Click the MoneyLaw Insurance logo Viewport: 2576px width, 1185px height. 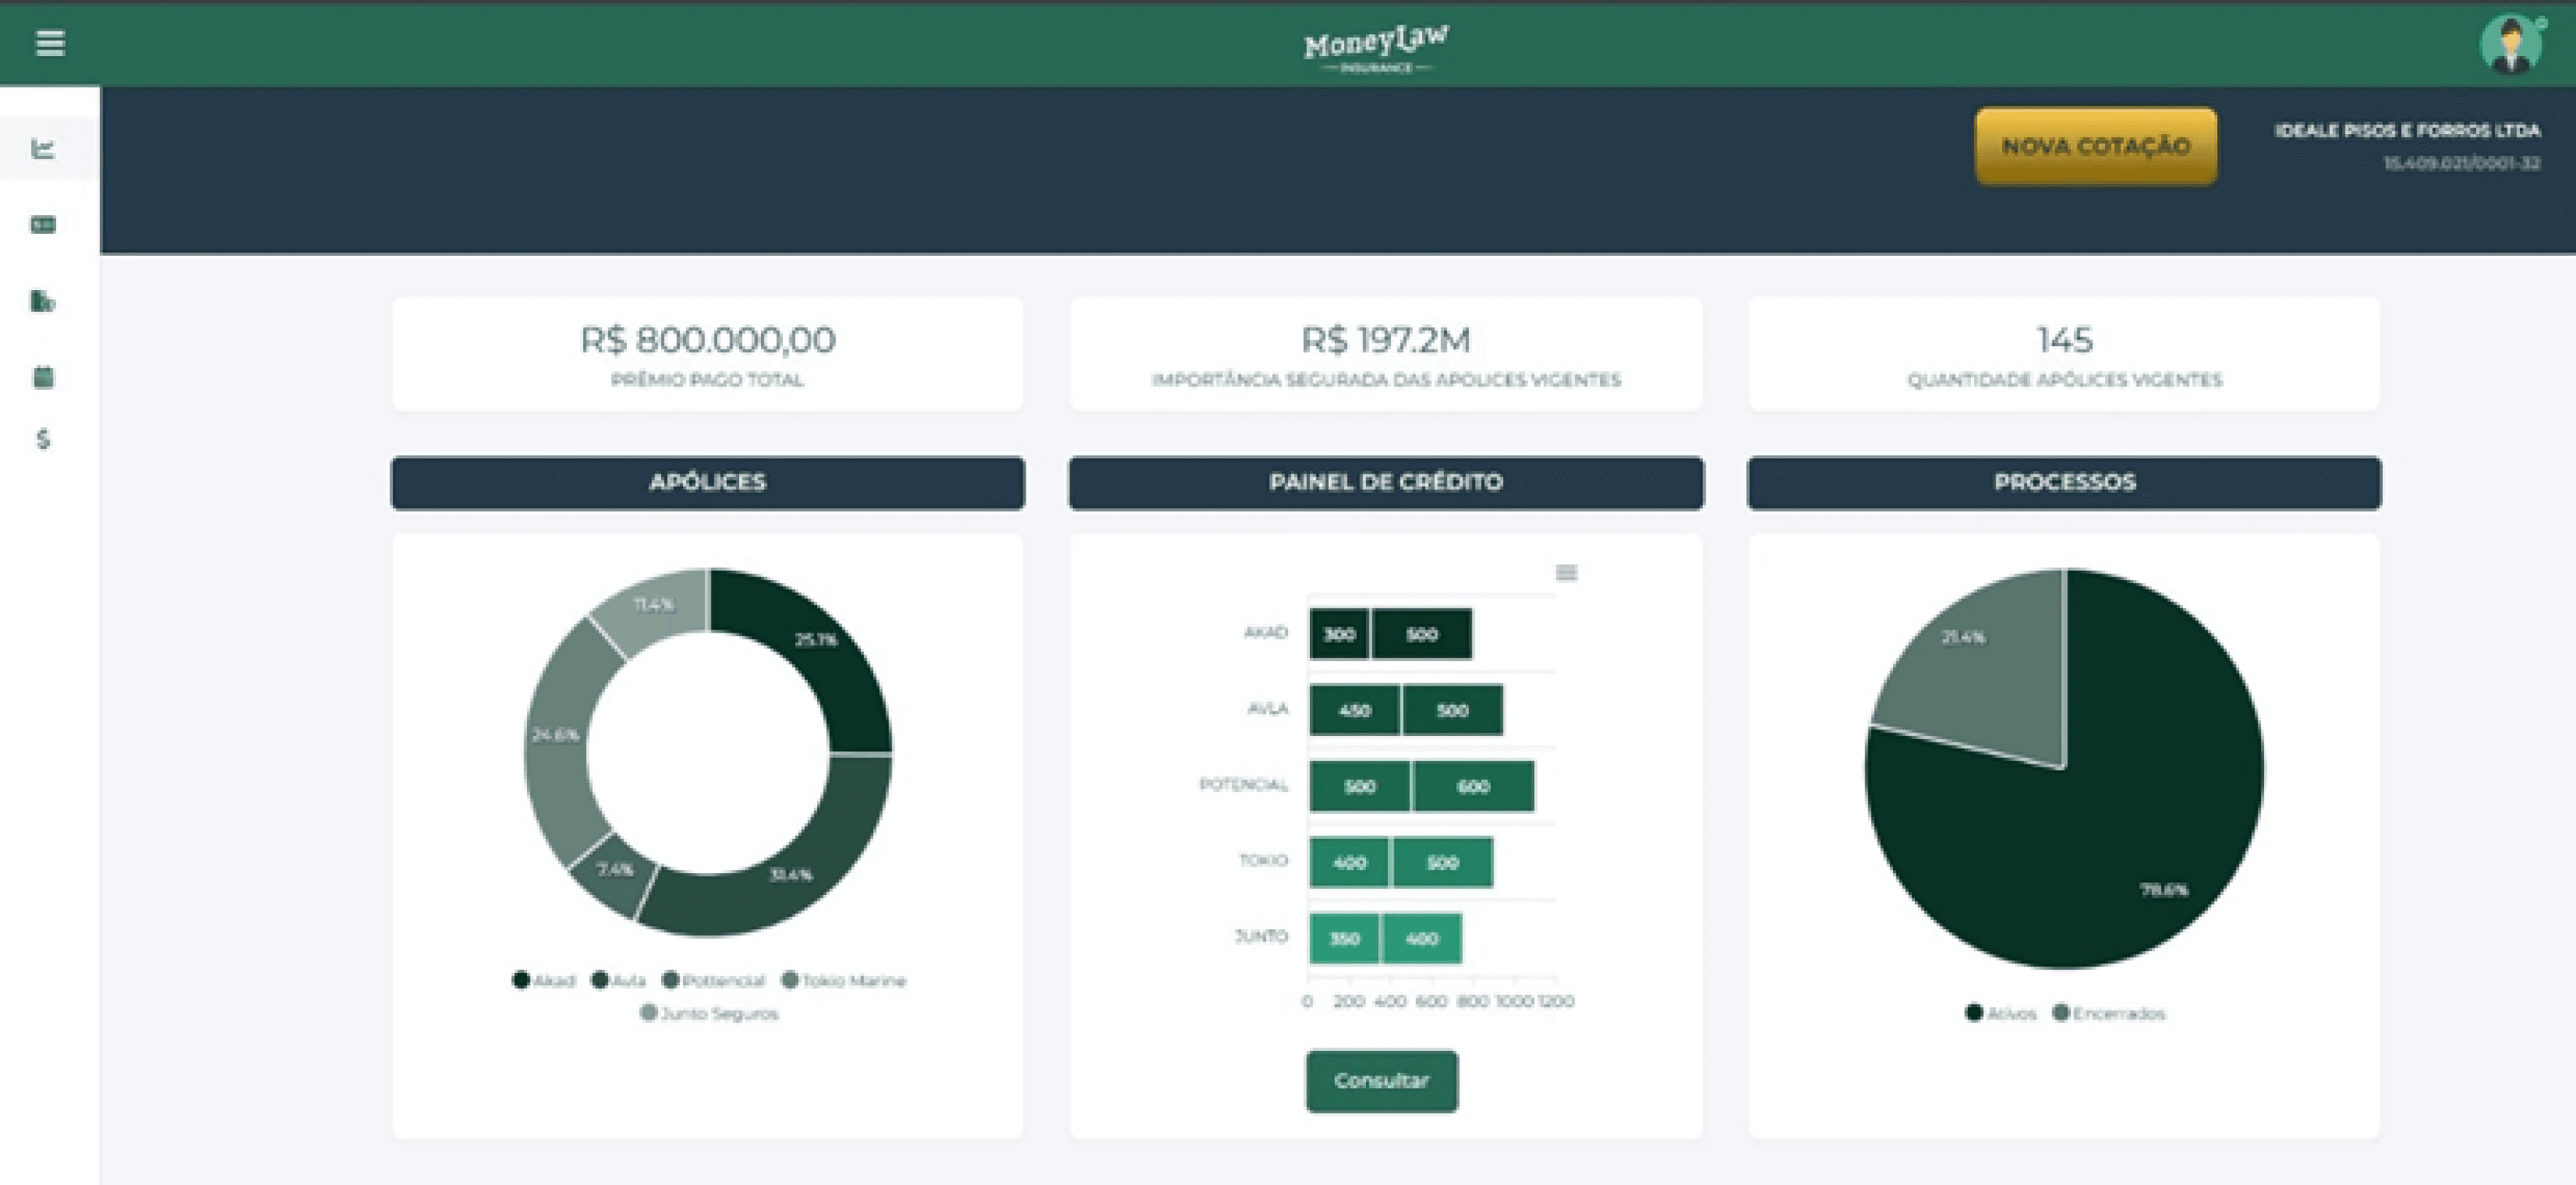coord(1376,47)
